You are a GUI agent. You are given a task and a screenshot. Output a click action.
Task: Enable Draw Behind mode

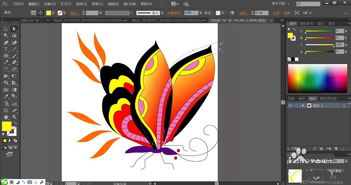(x=10, y=147)
